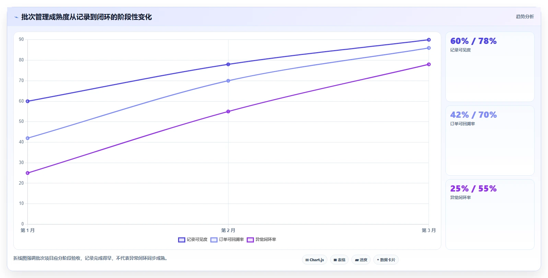Click the 第1月 x-axis label
Viewport: 548px width, 278px height.
(28, 230)
